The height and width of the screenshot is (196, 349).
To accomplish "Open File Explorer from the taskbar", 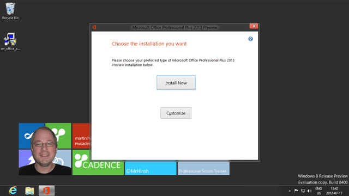I will pyautogui.click(x=29, y=191).
